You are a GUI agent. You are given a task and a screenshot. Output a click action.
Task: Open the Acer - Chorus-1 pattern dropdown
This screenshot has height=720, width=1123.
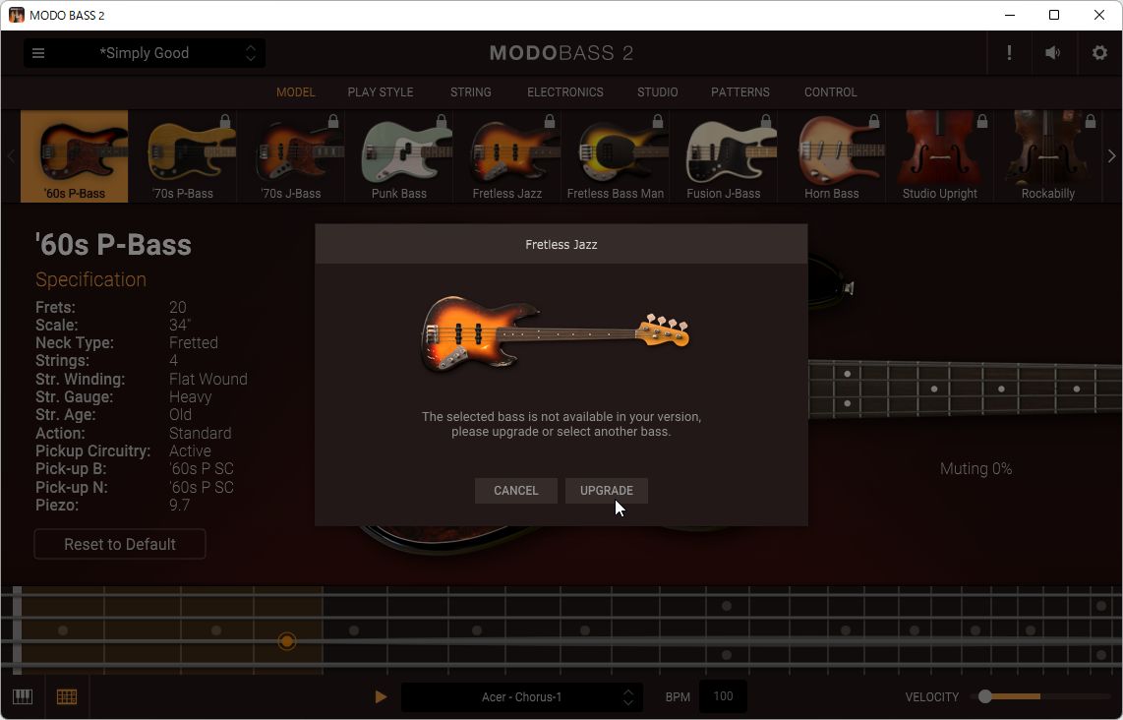point(521,696)
